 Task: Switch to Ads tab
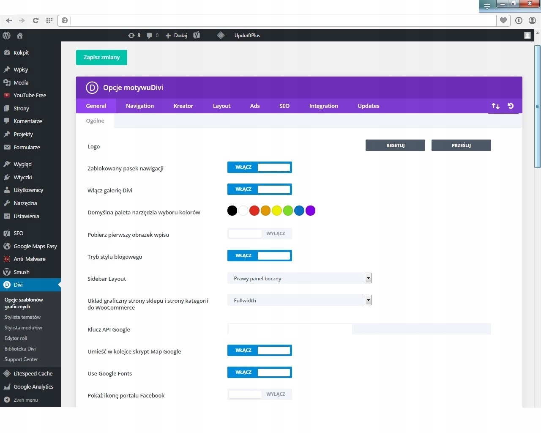255,106
